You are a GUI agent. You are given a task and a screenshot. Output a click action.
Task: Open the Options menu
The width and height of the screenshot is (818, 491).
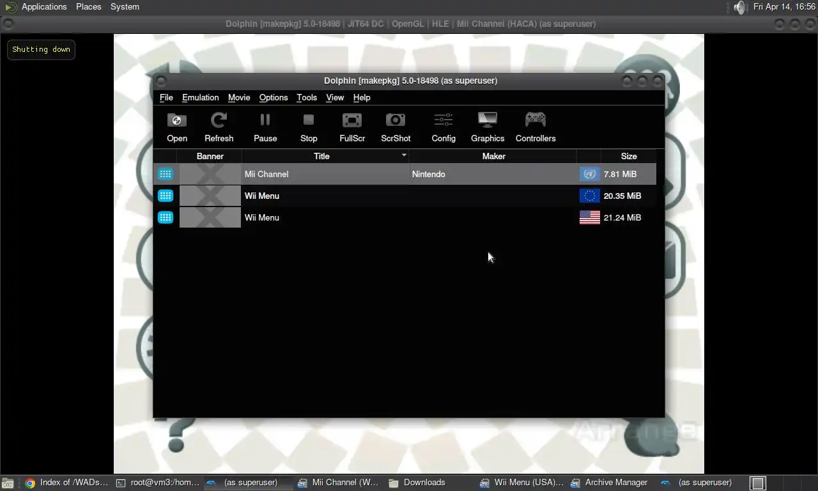click(x=274, y=97)
